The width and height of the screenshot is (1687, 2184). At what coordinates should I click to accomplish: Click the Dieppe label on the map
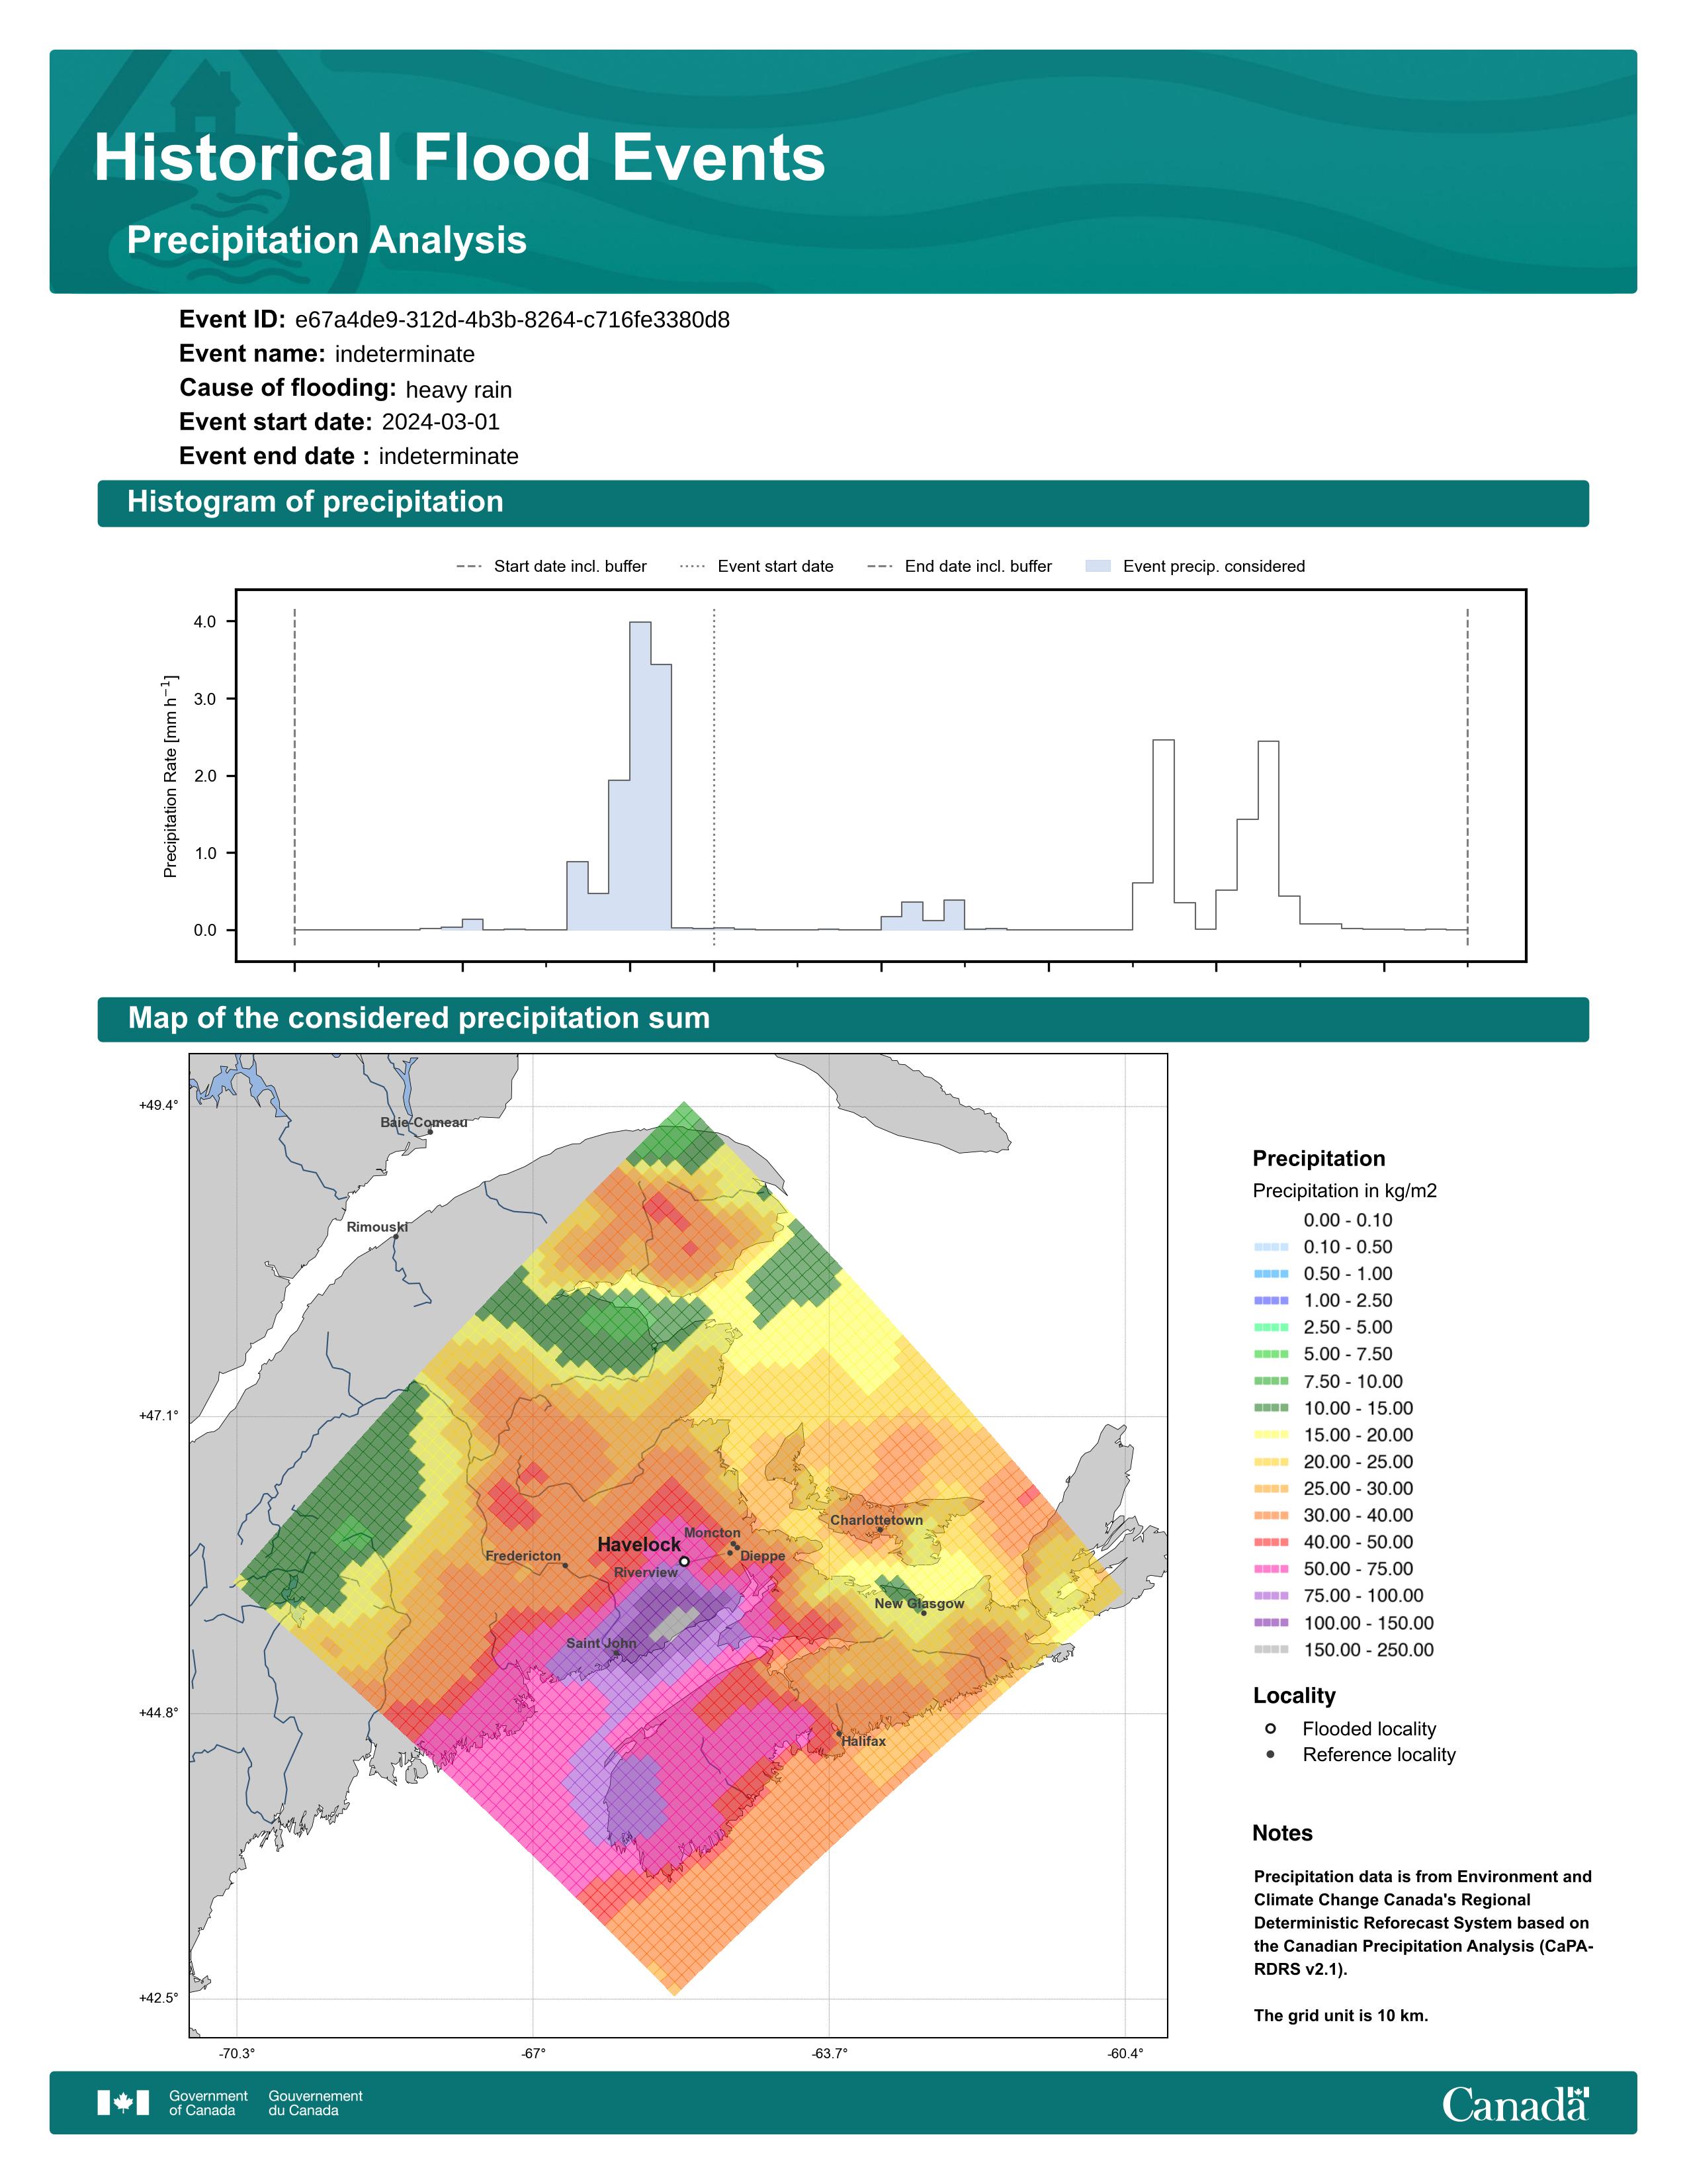point(763,1556)
